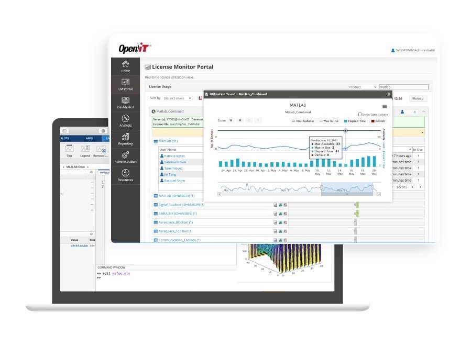Toggle the Denials series in the legend
The width and height of the screenshot is (471, 347).
pyautogui.click(x=378, y=120)
